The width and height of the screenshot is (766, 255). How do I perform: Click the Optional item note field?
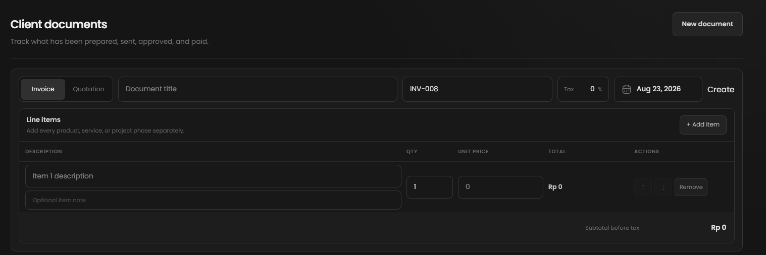pos(213,200)
